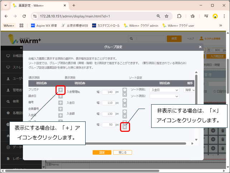Open gear settings for 入金管理№ row
230x173 pixels.
tap(125, 90)
